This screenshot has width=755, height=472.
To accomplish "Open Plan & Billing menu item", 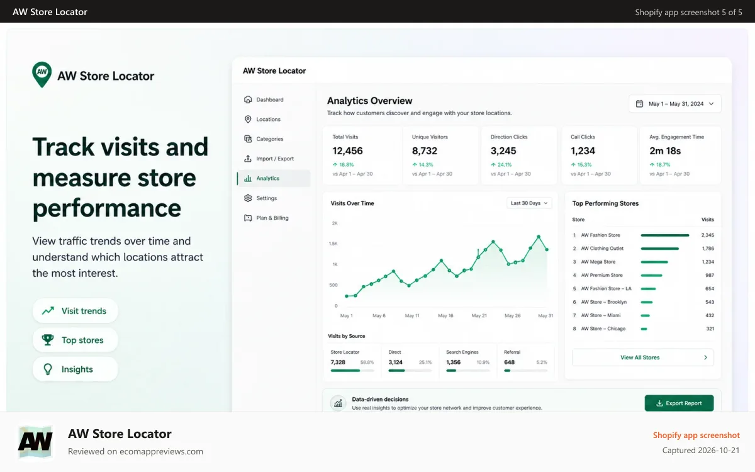I will click(274, 218).
